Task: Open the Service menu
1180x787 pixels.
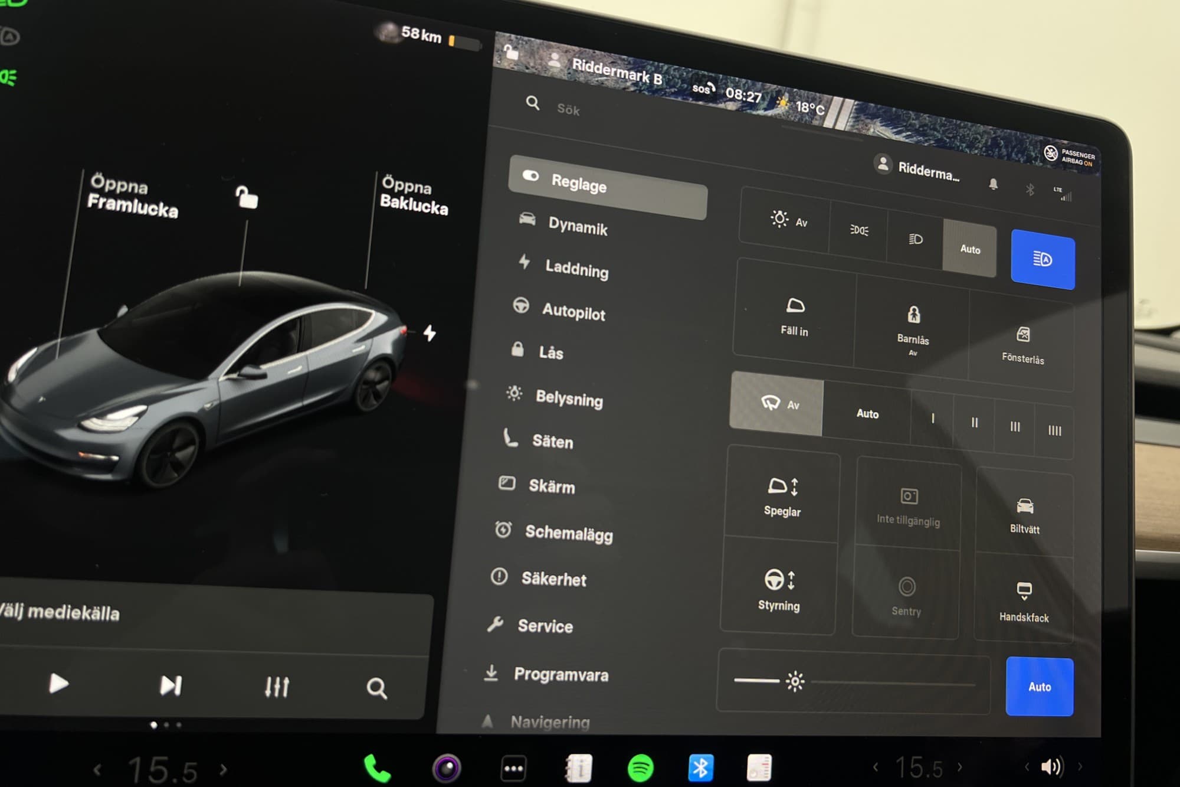Action: 529,625
